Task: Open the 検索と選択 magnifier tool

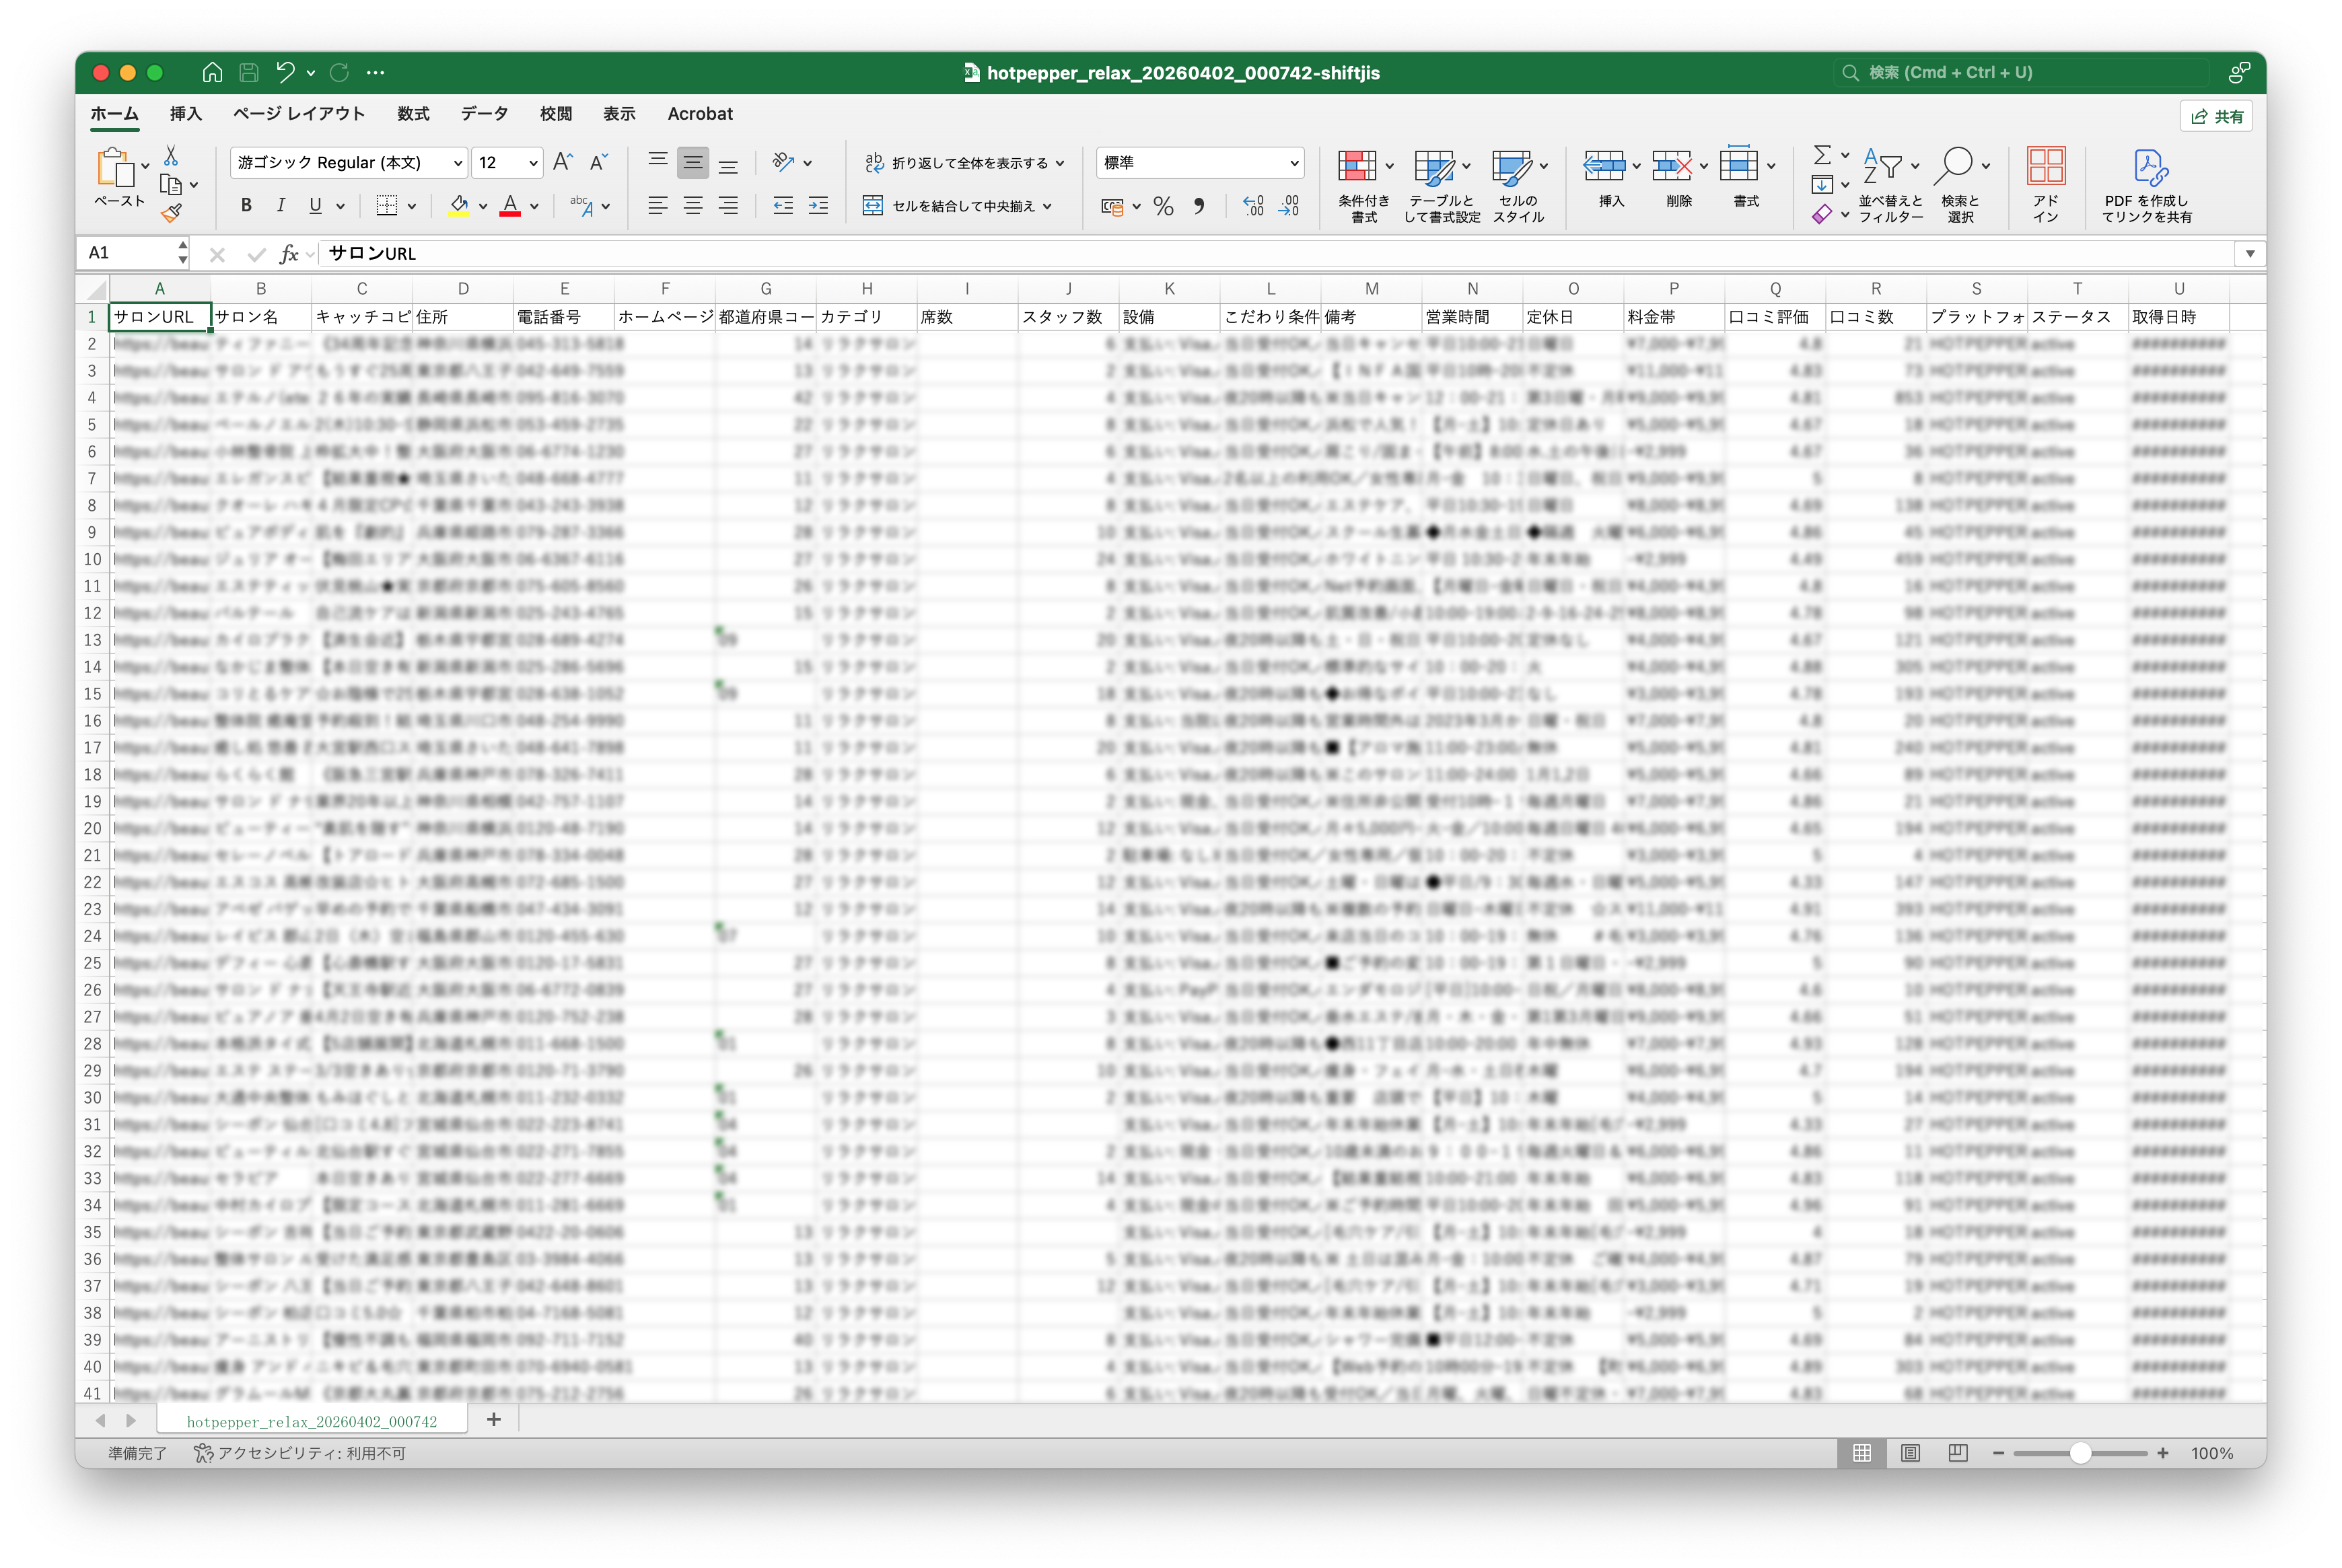Action: [x=1960, y=186]
